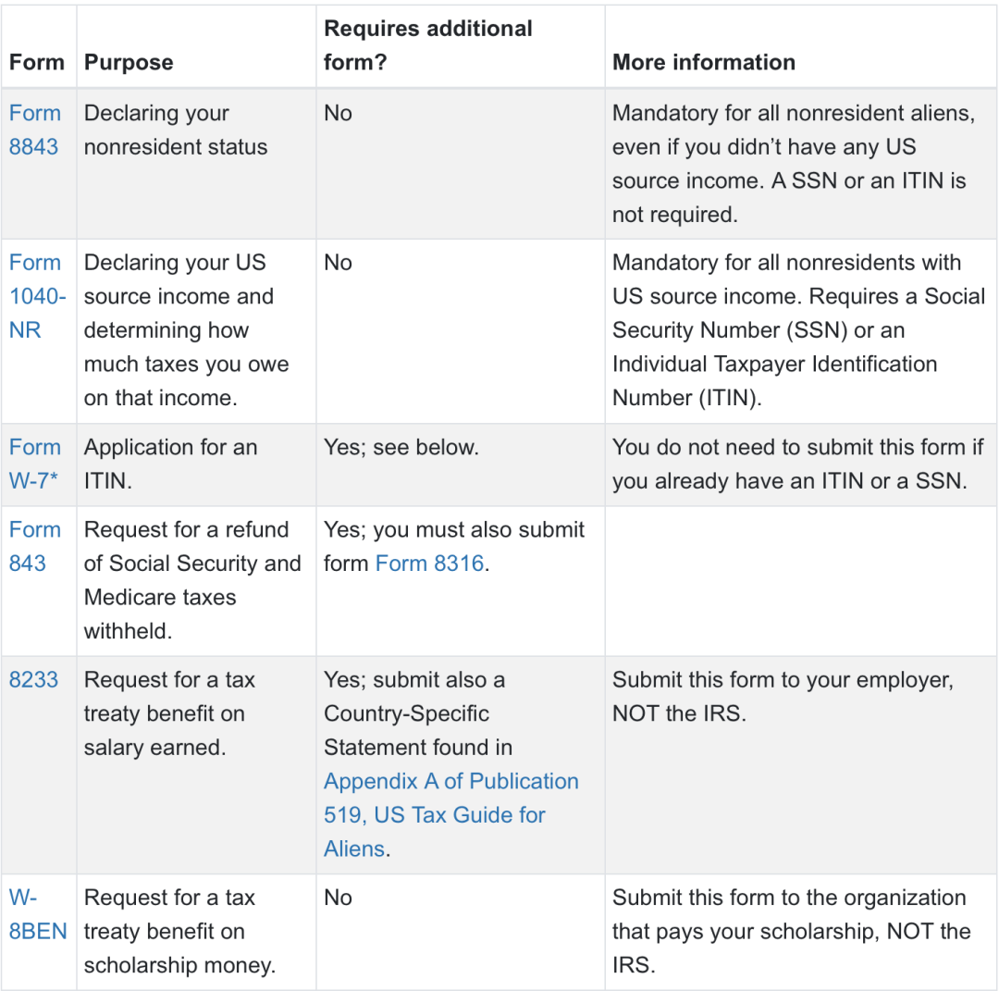Click the "Application for an ITIN." cell
Image resolution: width=999 pixels, height=991 pixels.
171,464
